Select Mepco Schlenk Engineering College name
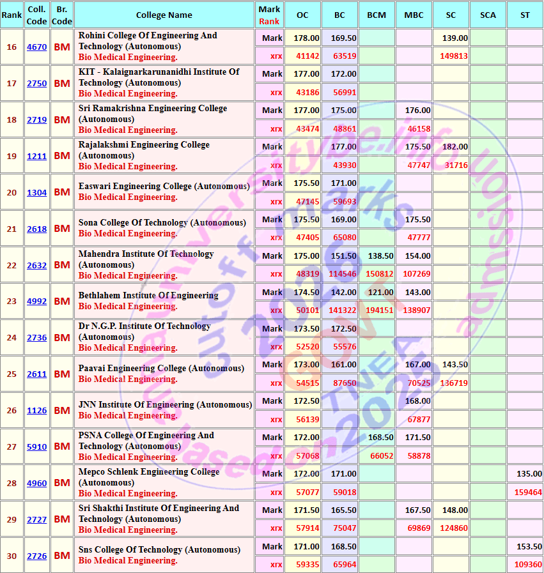544x573 pixels. click(x=149, y=477)
